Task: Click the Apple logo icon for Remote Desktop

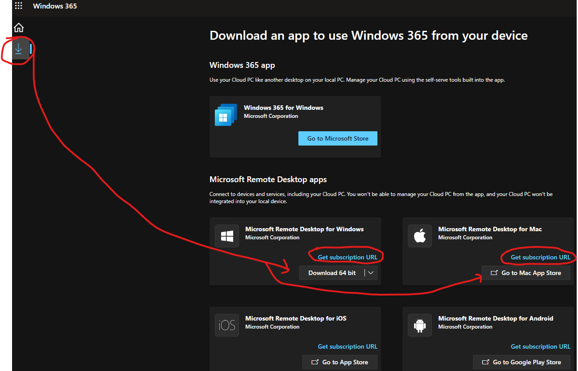Action: pos(420,236)
